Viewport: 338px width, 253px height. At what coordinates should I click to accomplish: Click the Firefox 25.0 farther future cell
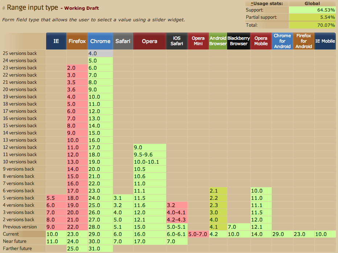77,249
